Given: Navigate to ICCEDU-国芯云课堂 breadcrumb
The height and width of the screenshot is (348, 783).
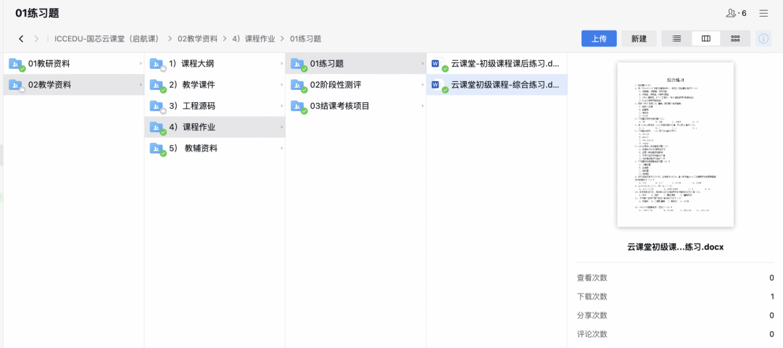Looking at the screenshot, I should tap(107, 38).
